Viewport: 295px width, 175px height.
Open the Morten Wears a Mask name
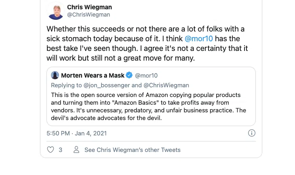pyautogui.click(x=93, y=76)
